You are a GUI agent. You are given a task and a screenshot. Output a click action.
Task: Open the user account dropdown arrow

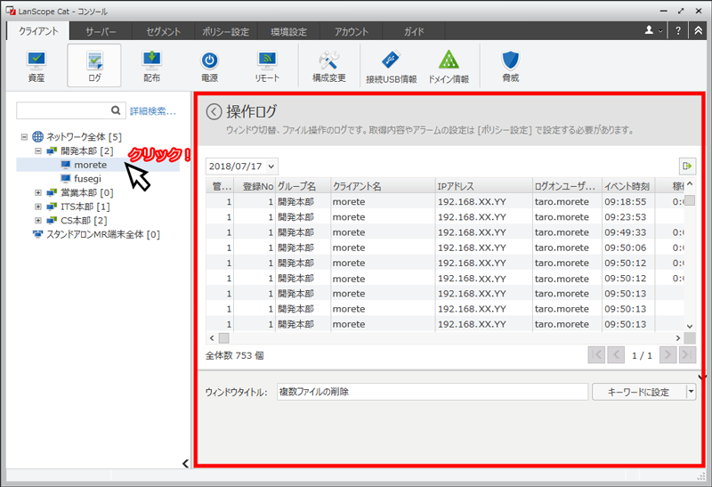coord(660,31)
